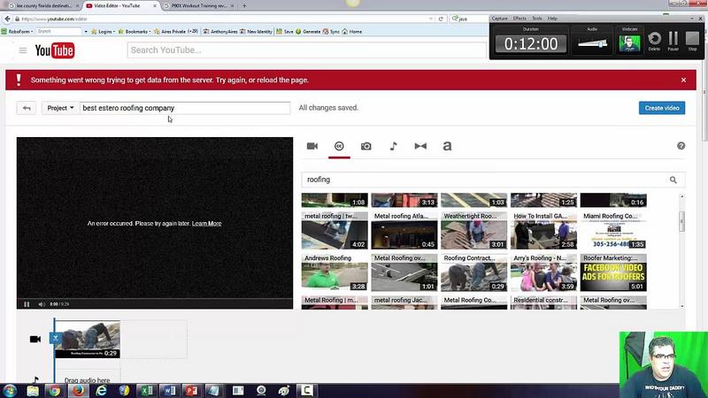
Task: Click RoboForm Save button
Action: (x=285, y=32)
